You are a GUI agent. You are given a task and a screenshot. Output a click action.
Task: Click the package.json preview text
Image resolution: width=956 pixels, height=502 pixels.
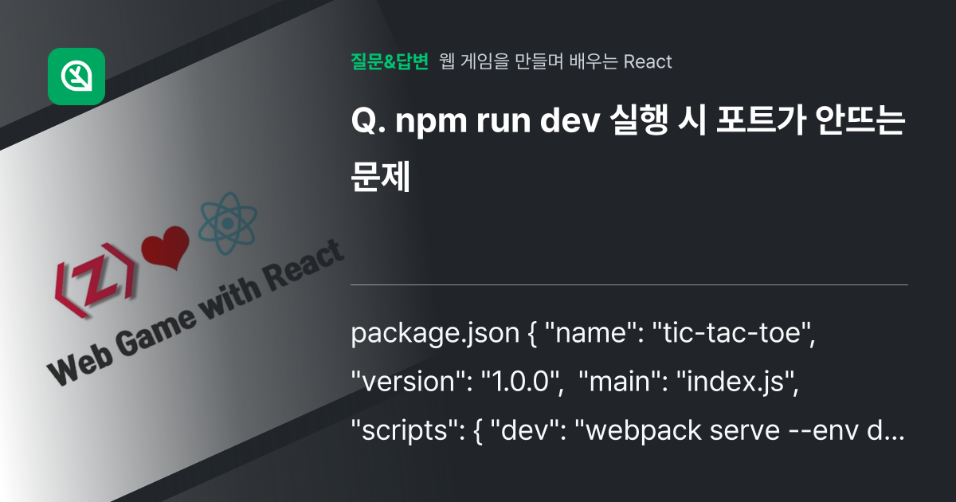[x=629, y=382]
